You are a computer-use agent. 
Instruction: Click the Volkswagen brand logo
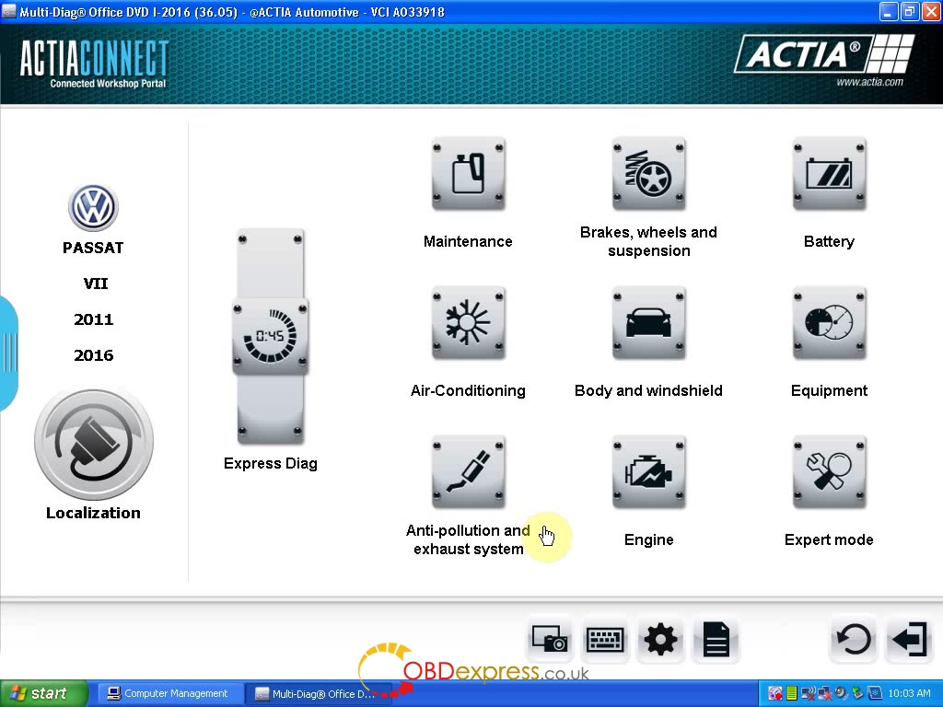93,207
